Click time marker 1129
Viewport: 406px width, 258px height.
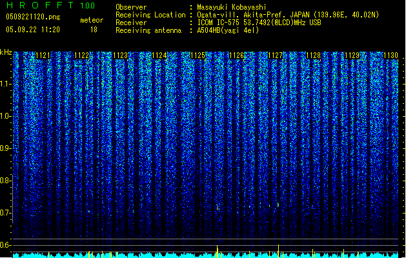pyautogui.click(x=352, y=55)
